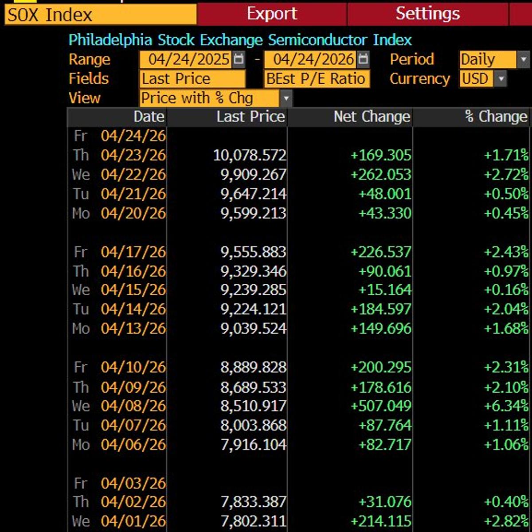
Task: Open the calendar picker for the end date
Action: coord(362,59)
